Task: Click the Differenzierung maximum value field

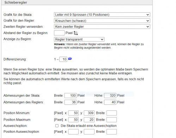Action: tap(63, 59)
